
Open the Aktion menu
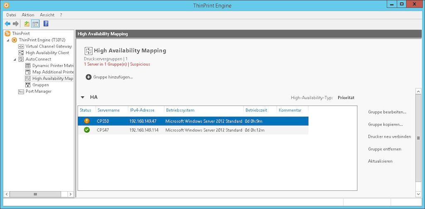[28, 15]
